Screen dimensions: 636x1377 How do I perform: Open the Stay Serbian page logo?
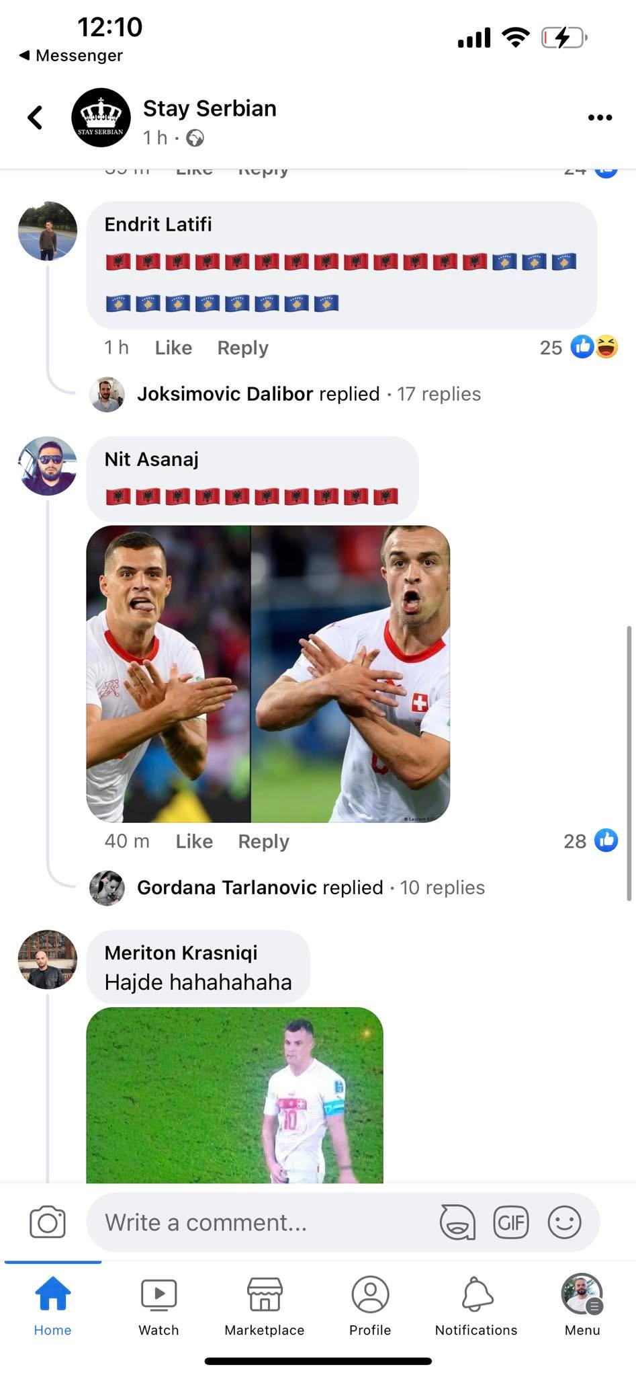101,118
